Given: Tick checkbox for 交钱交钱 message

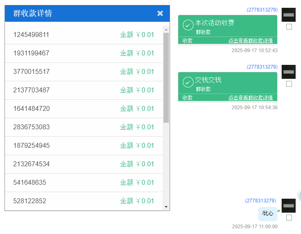Looking at the screenshot, I should click(289, 84).
